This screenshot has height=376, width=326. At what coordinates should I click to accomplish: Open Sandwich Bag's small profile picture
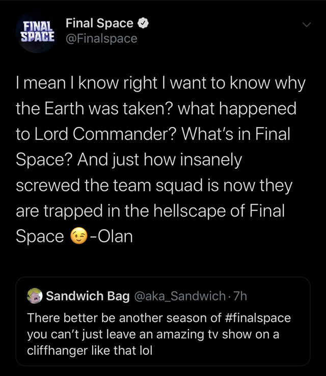35,295
